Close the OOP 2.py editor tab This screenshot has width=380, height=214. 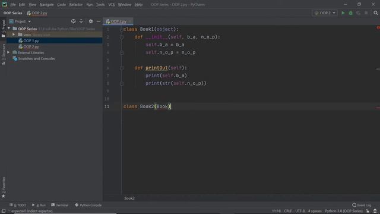[130, 21]
